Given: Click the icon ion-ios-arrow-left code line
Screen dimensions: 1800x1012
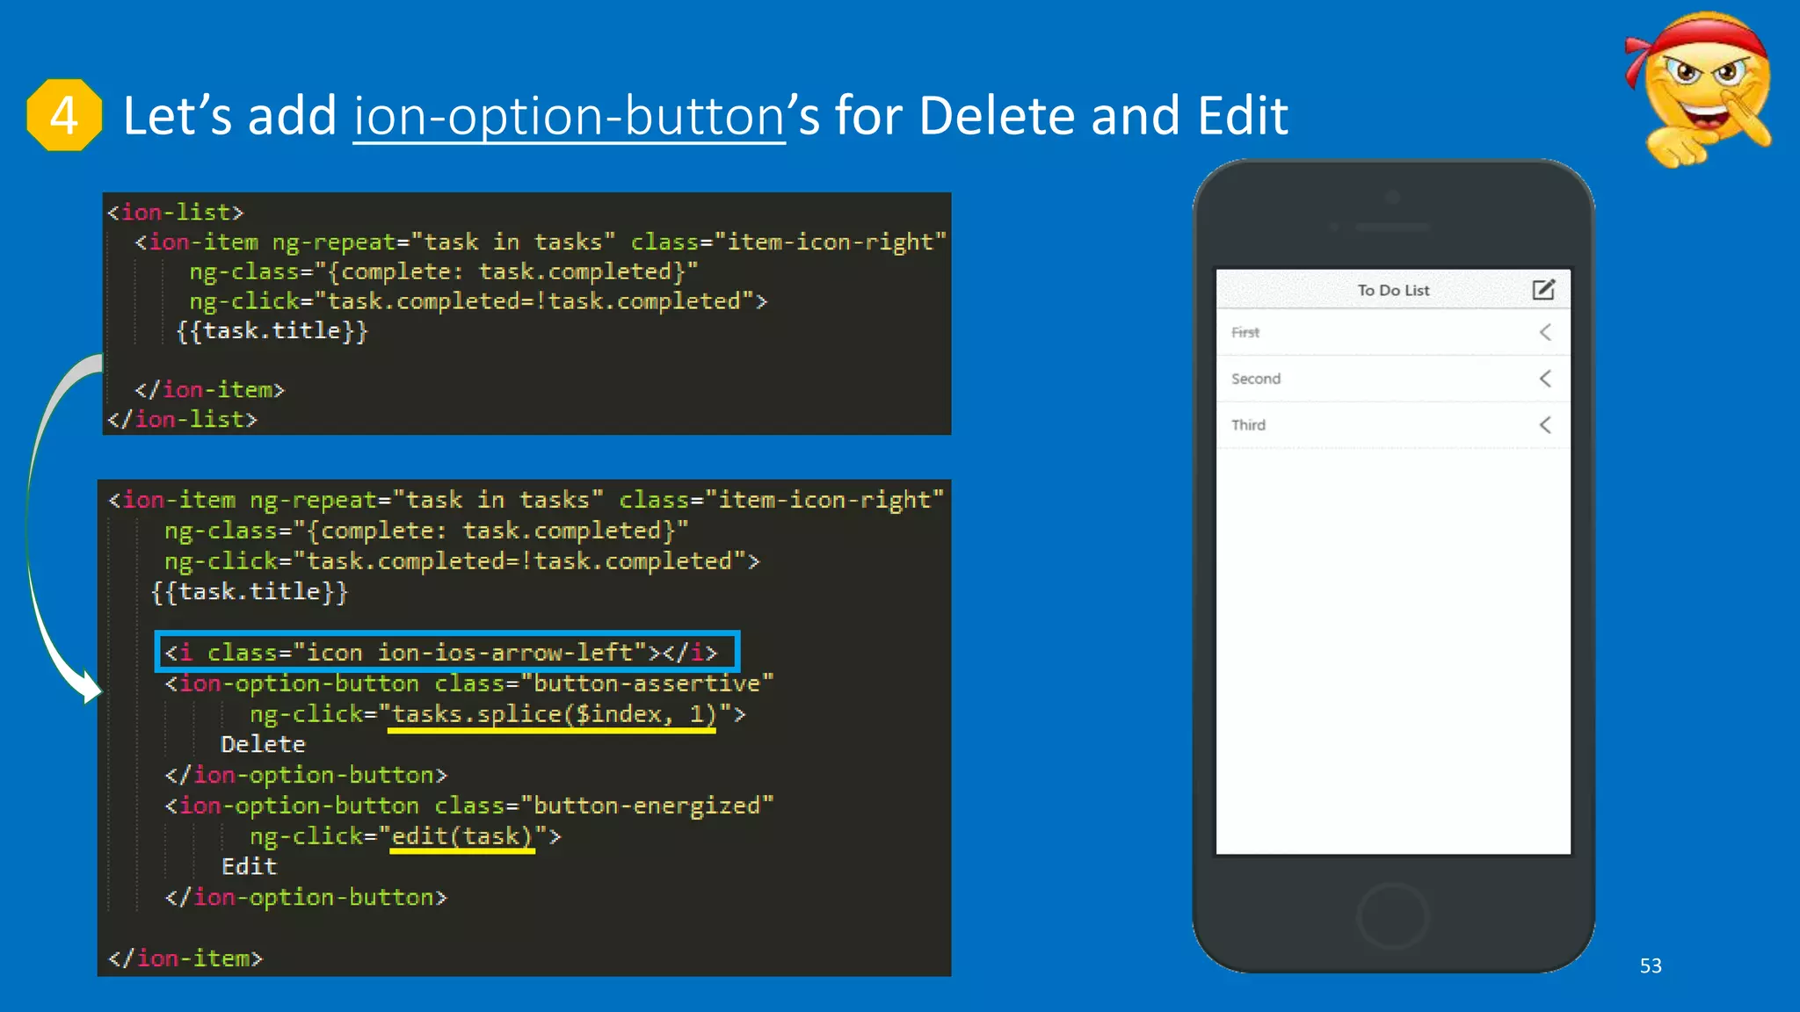Looking at the screenshot, I should 441,653.
